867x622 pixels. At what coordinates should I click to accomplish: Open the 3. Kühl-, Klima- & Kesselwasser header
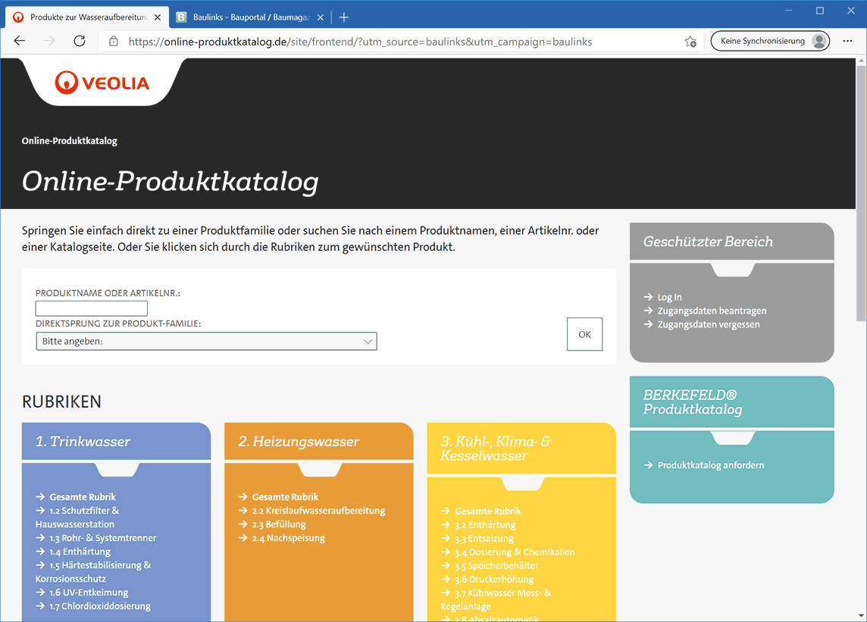[521, 449]
